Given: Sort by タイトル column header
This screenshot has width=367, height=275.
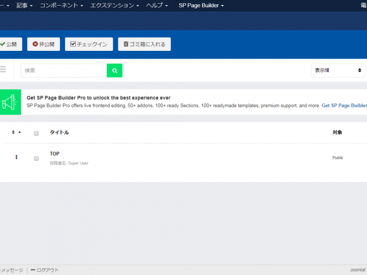Looking at the screenshot, I should click(x=59, y=132).
